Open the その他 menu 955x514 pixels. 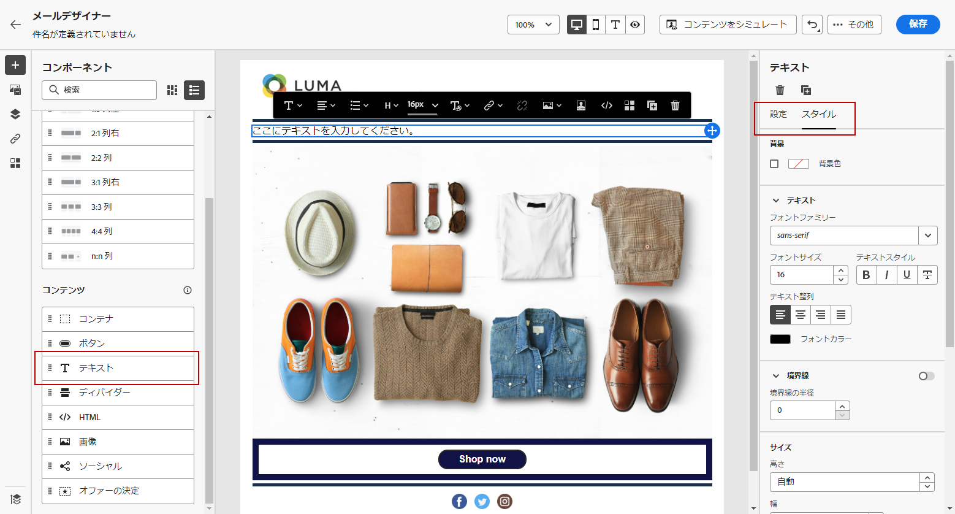(x=854, y=25)
